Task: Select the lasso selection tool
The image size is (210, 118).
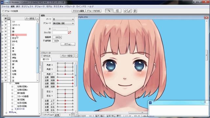Action: 125,11
